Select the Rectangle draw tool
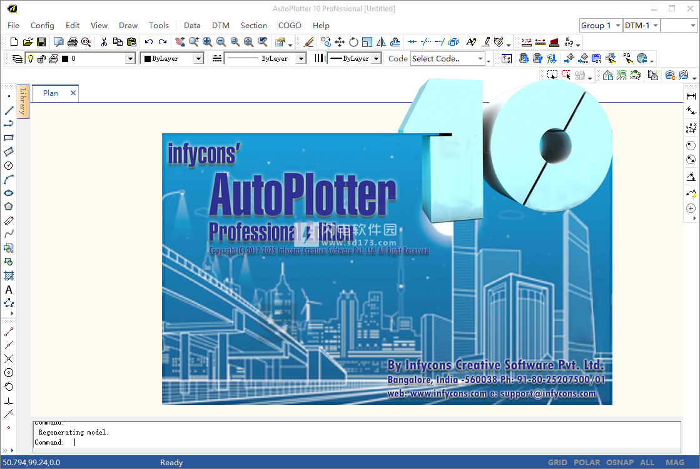700x469 pixels. pos(9,138)
